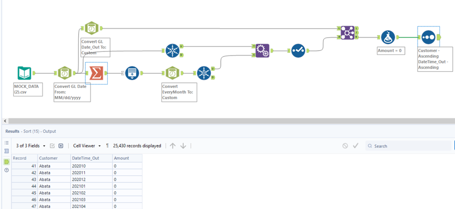Click the Sort tool annotation text
455x209 pixels.
click(x=434, y=59)
